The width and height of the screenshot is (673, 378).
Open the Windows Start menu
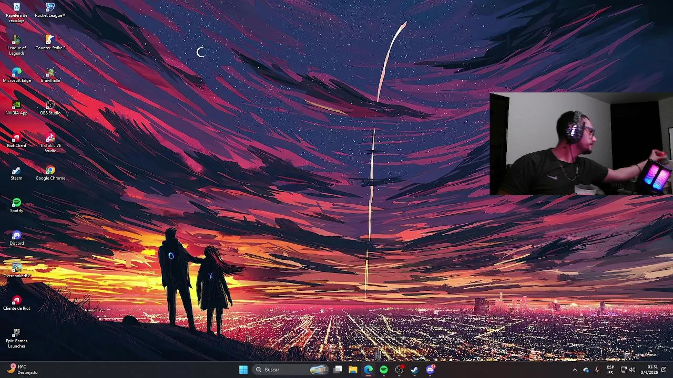click(x=243, y=370)
